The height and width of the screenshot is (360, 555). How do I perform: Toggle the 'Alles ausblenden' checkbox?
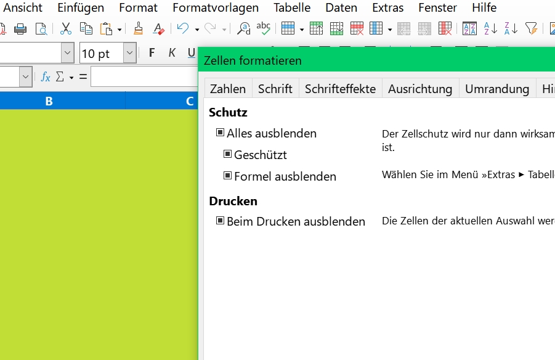click(220, 133)
